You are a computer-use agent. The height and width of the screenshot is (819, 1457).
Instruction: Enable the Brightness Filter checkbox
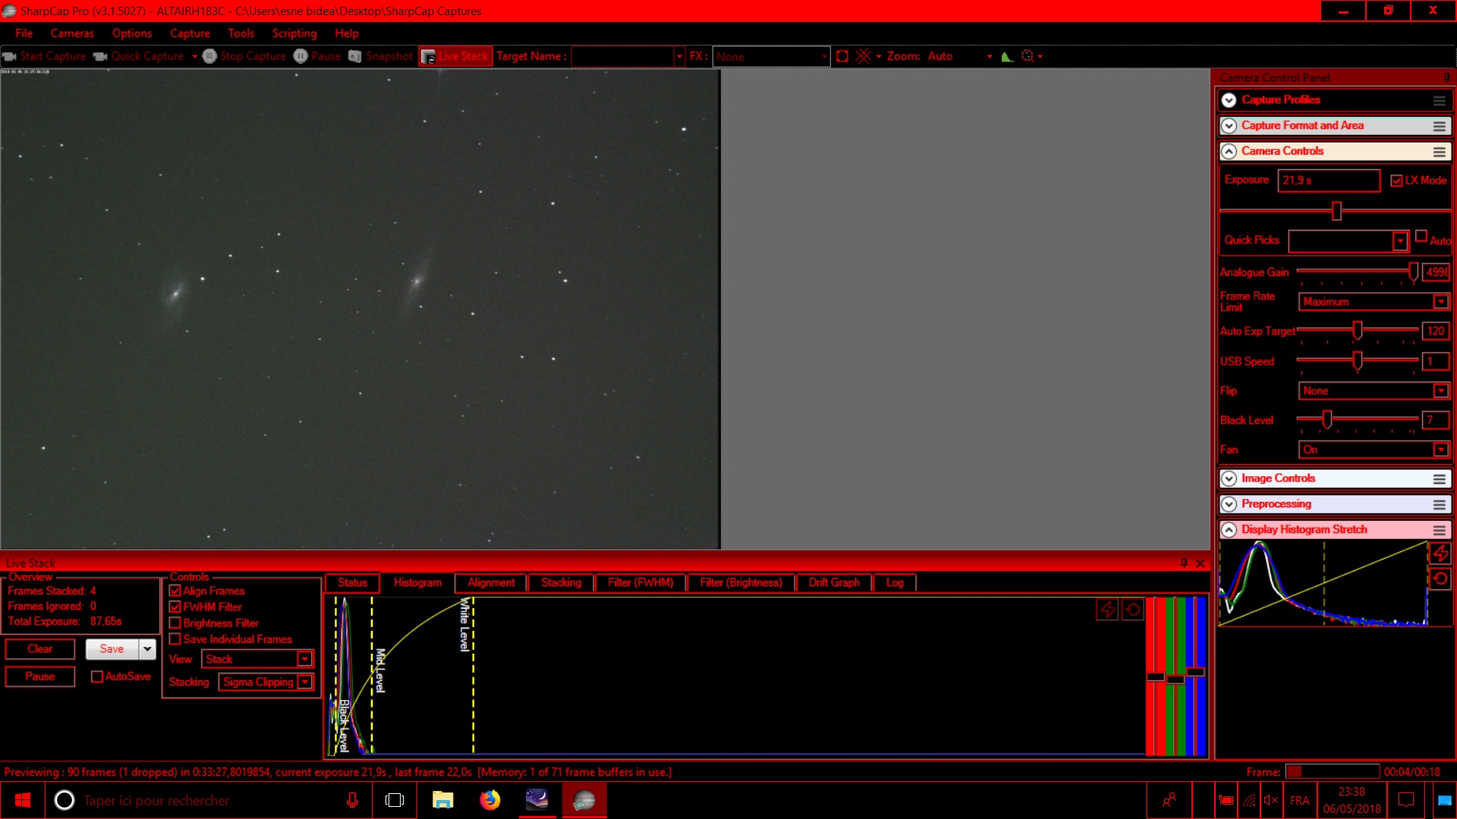[x=175, y=623]
